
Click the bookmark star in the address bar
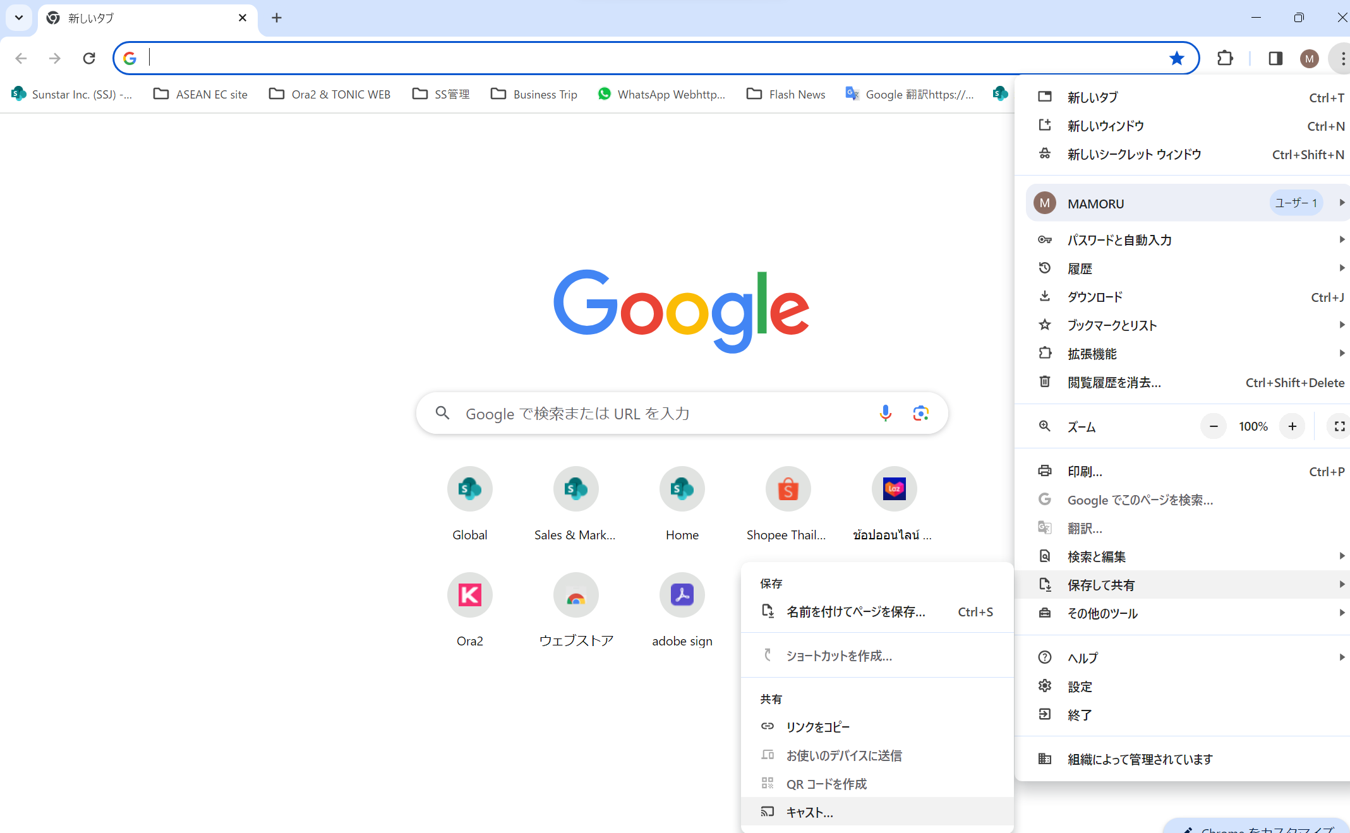coord(1176,58)
